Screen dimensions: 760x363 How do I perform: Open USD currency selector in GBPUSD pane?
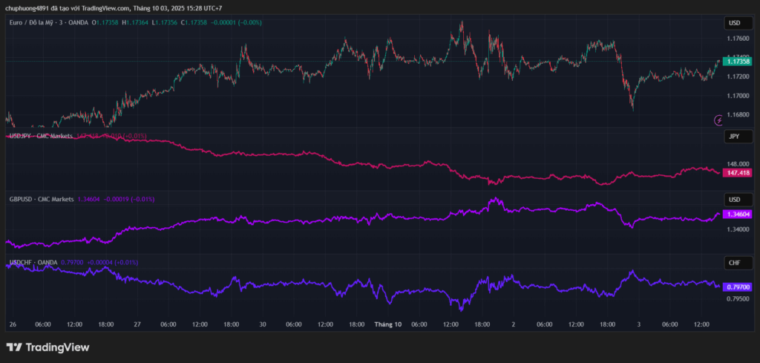point(738,200)
